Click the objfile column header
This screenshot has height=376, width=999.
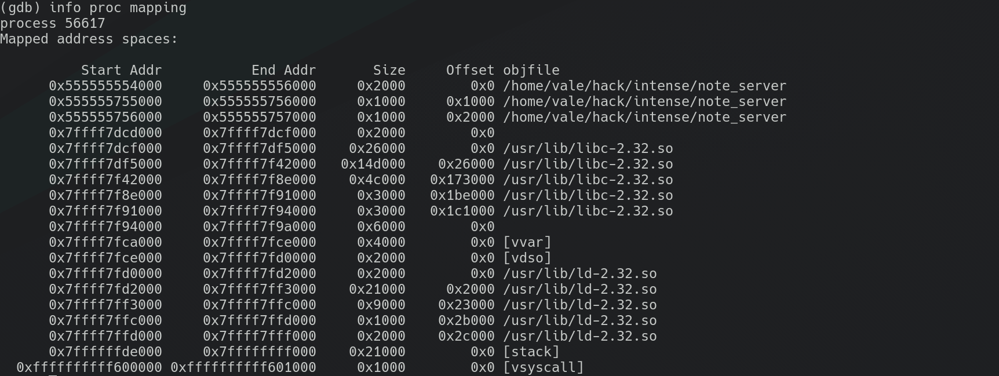pyautogui.click(x=531, y=71)
